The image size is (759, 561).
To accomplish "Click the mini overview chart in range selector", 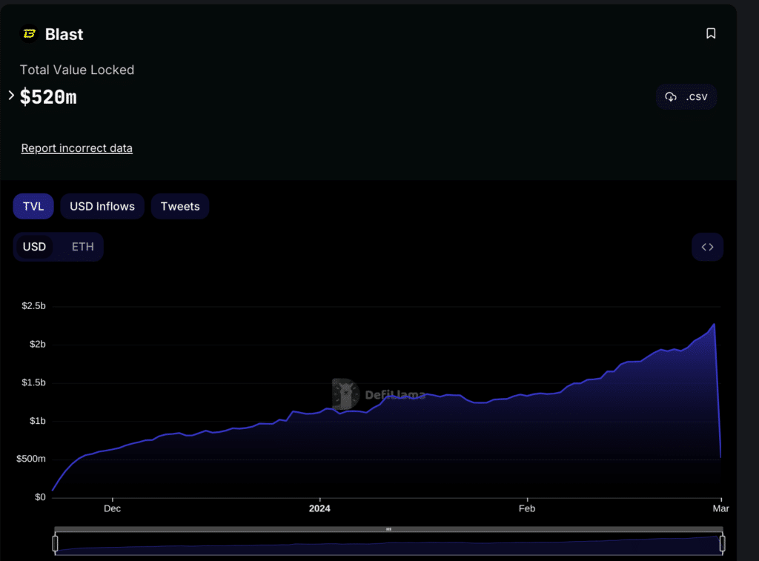I will coord(388,543).
